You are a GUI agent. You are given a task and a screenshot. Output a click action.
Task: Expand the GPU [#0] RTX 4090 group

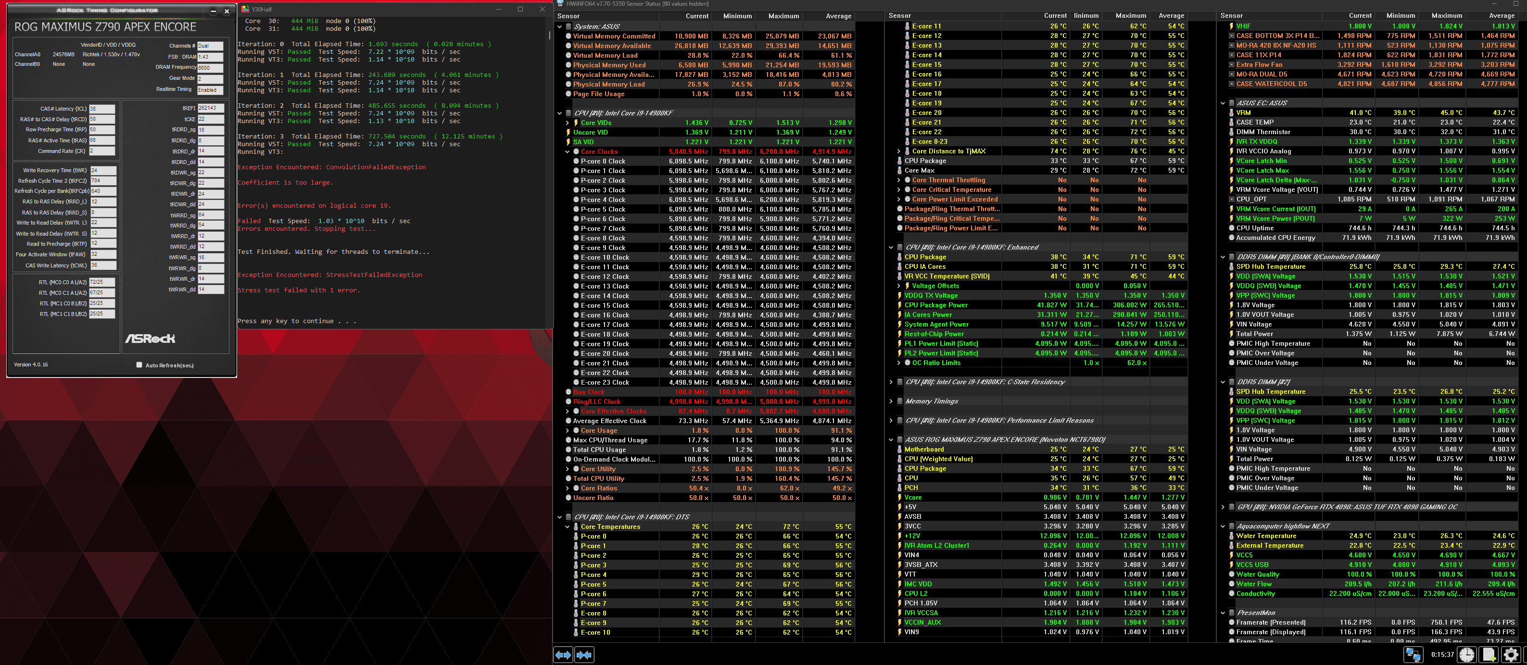click(1223, 507)
